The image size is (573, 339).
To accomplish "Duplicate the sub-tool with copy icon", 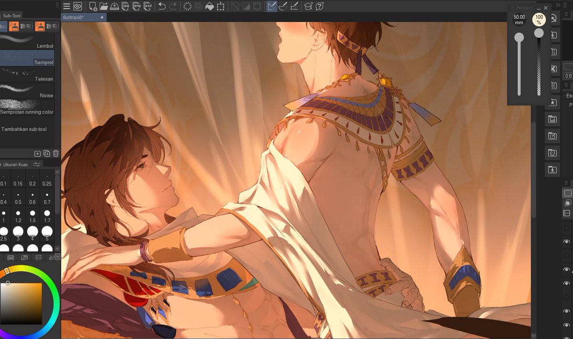I will coord(47,153).
